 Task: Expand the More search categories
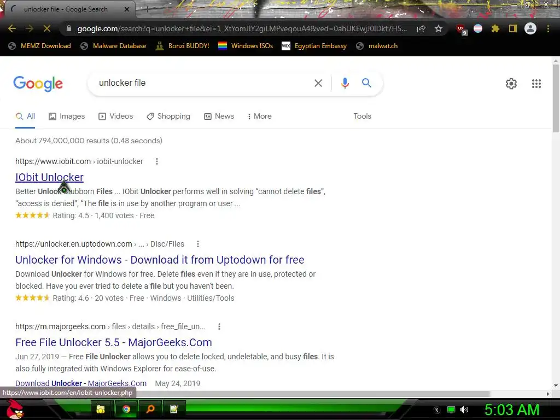coord(260,116)
